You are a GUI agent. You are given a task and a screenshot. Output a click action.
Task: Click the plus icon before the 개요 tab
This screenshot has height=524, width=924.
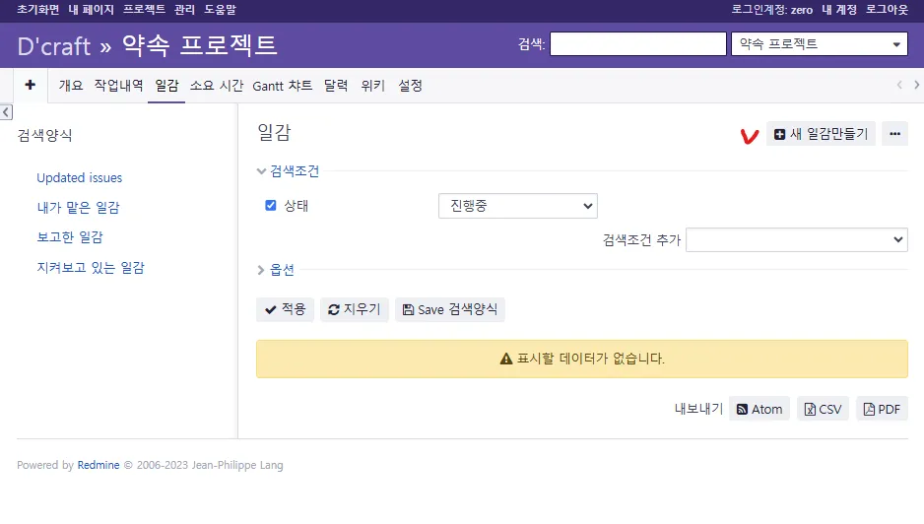(30, 86)
